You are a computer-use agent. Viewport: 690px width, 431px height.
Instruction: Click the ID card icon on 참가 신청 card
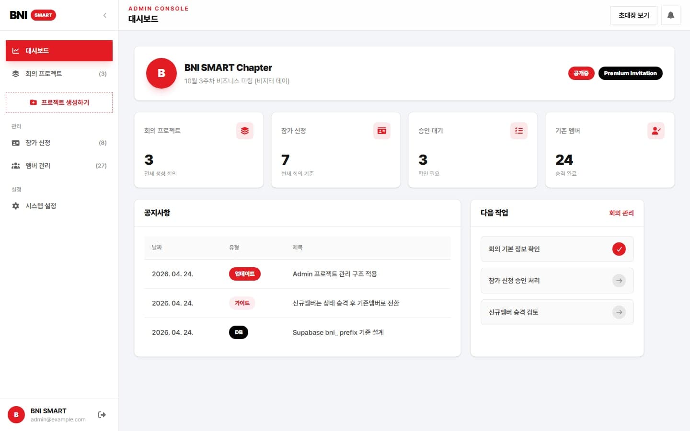(382, 131)
